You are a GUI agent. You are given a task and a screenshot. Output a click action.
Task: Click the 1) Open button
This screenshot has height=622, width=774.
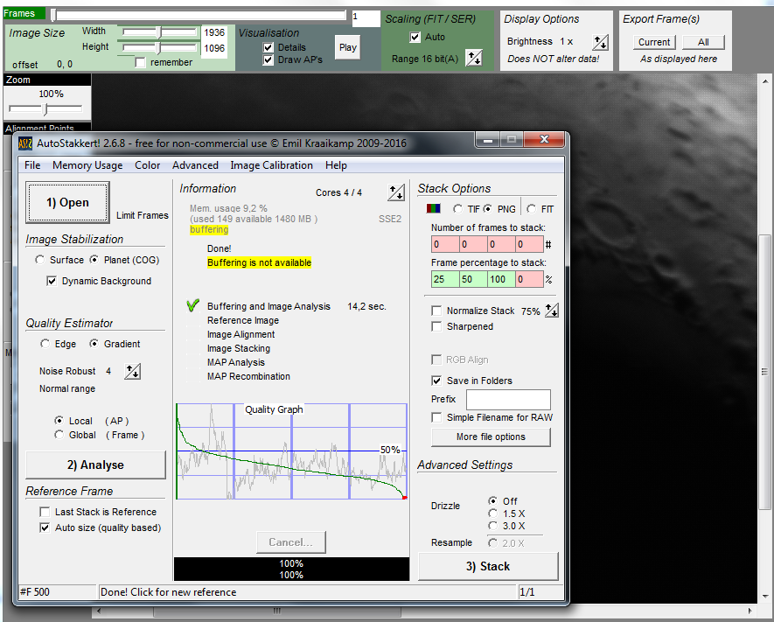click(x=67, y=202)
